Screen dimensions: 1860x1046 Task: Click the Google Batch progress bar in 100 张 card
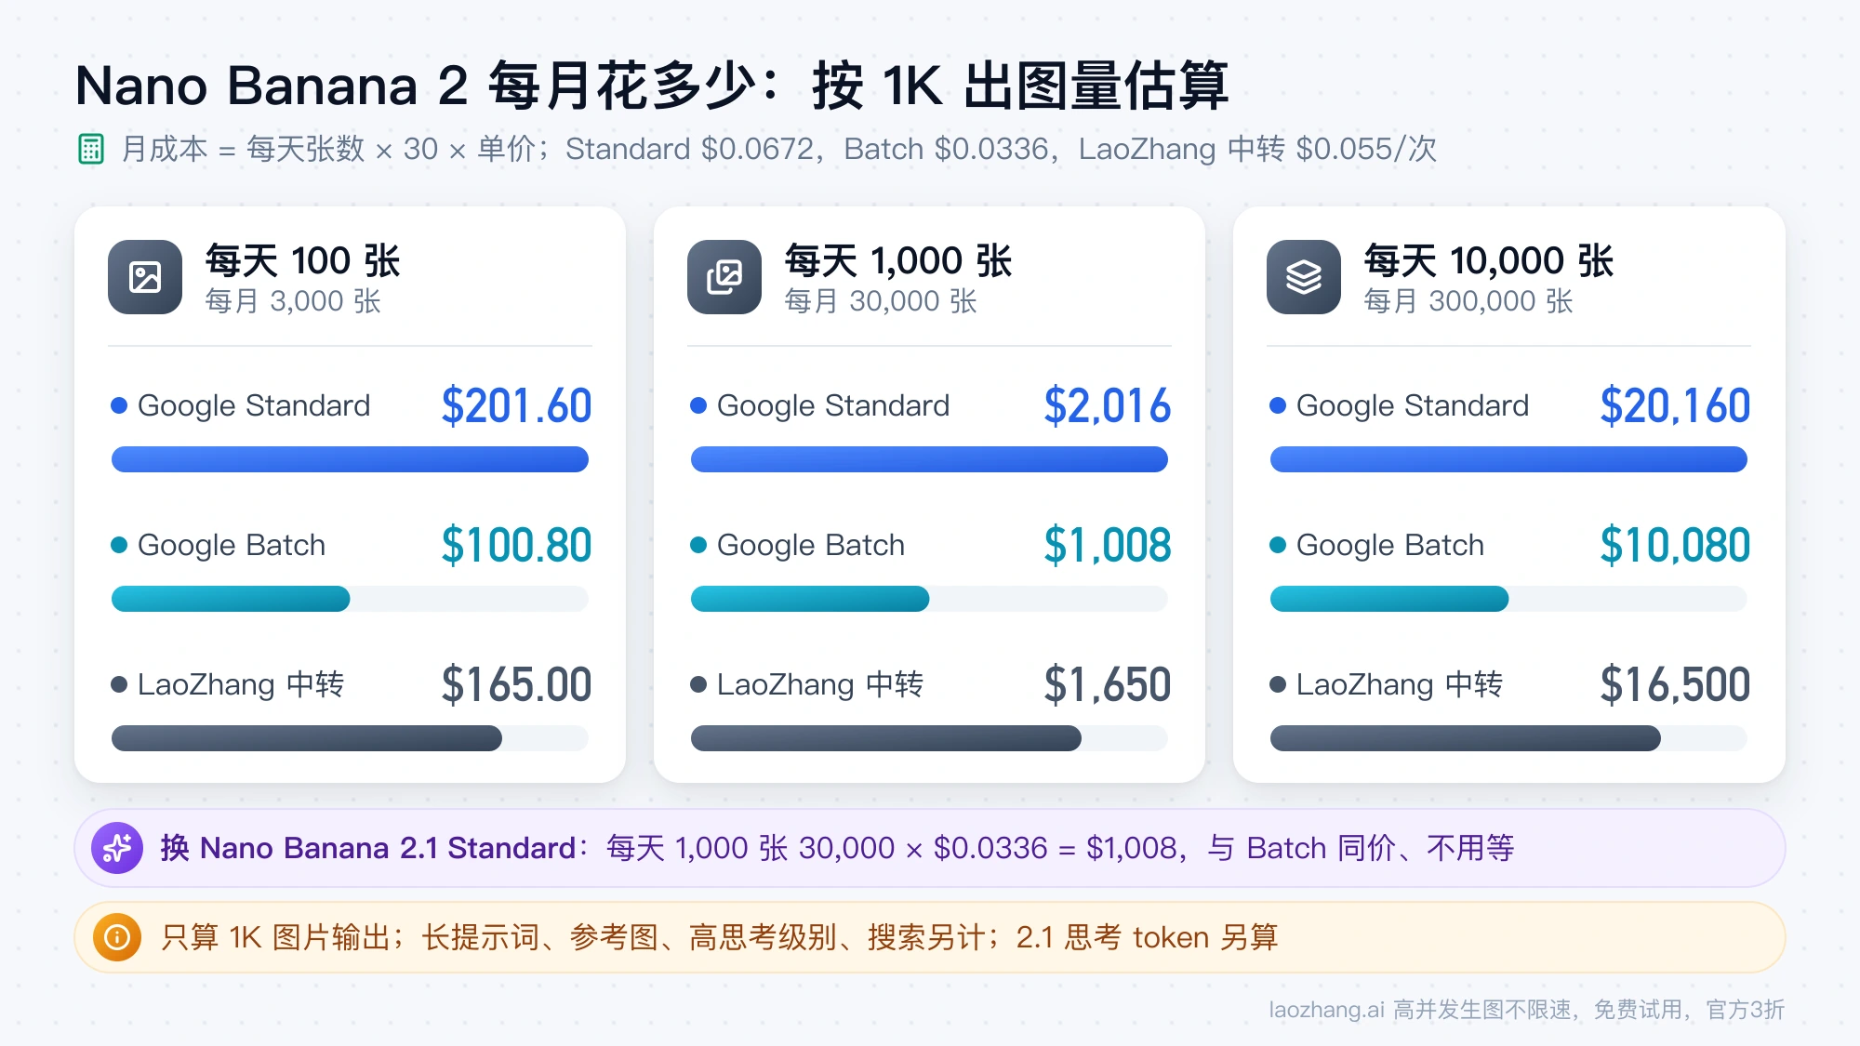350,599
